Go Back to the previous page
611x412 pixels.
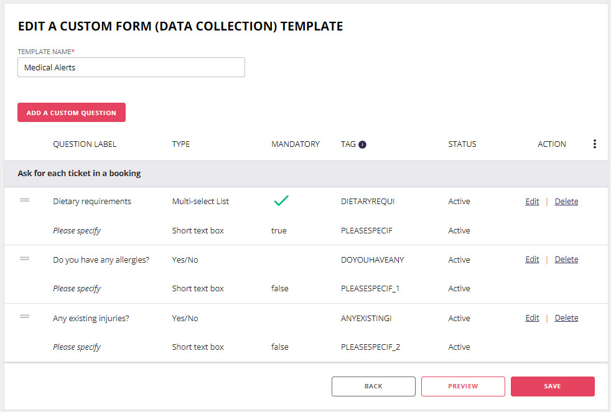[x=373, y=386]
